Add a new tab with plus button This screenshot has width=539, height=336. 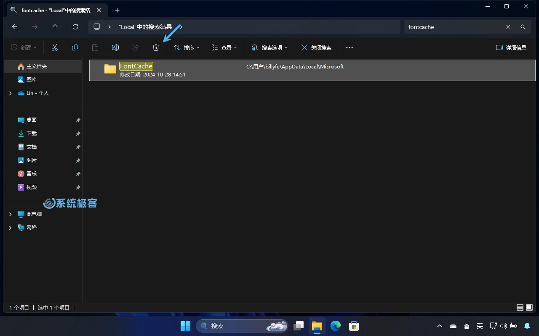pos(117,10)
